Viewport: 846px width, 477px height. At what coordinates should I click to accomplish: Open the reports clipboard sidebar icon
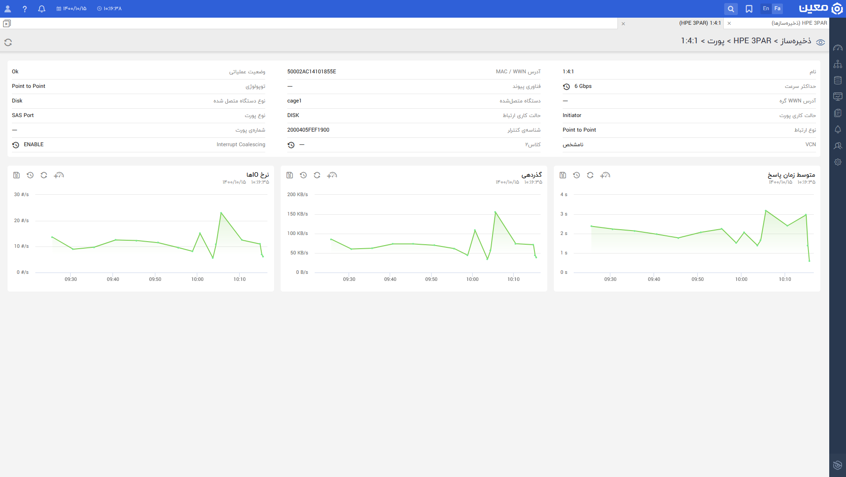[838, 113]
